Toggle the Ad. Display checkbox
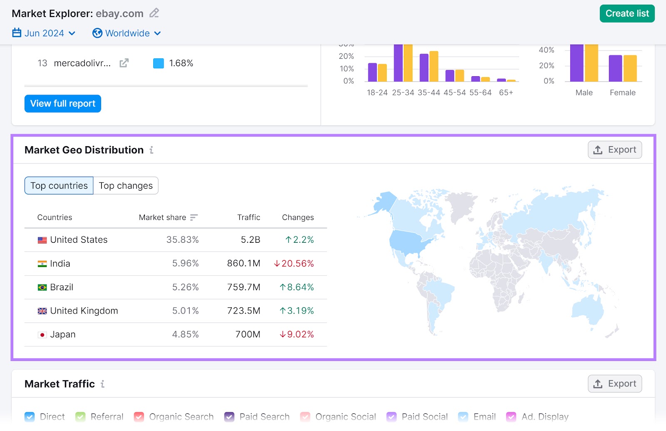The height and width of the screenshot is (431, 666). pos(511,417)
